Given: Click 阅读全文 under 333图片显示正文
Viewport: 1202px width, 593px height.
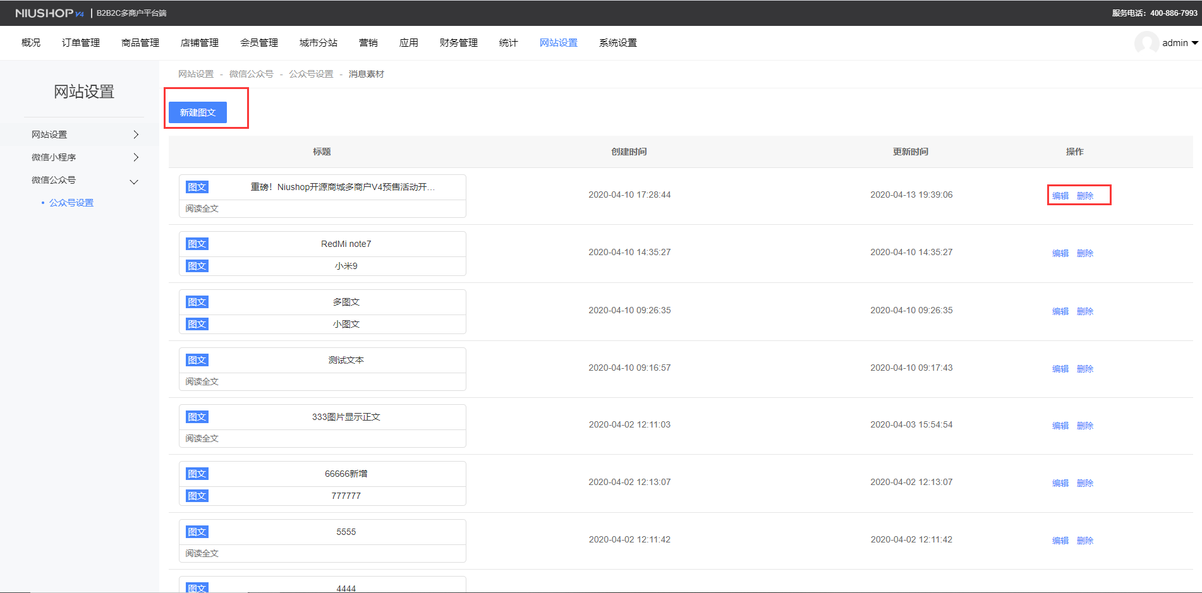Looking at the screenshot, I should point(202,438).
